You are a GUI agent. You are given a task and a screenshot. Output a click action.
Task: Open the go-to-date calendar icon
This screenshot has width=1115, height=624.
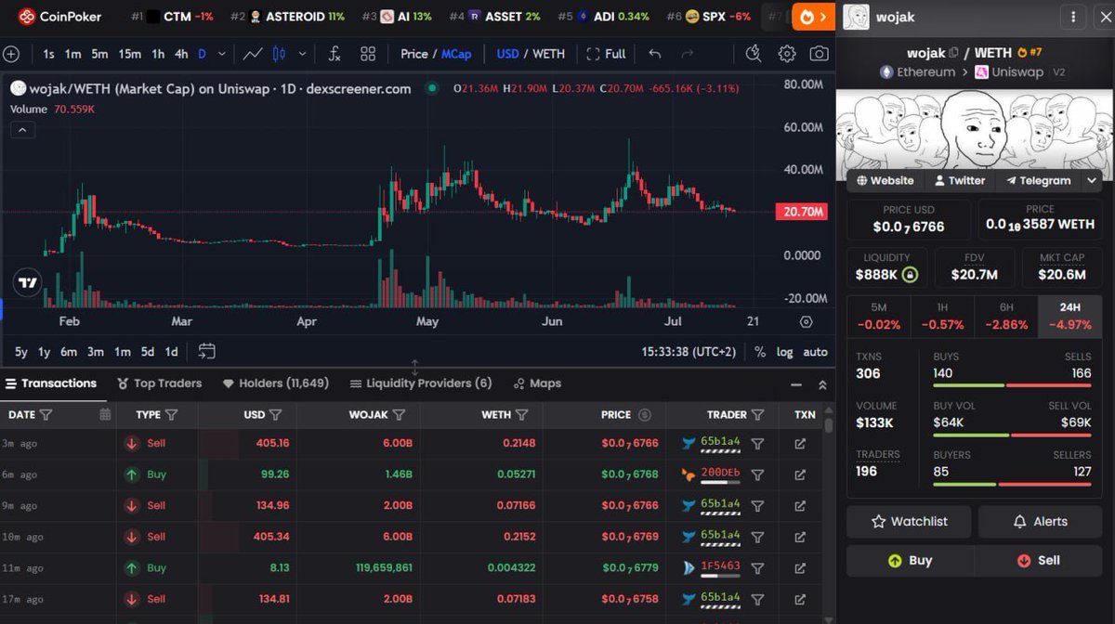[x=206, y=351]
